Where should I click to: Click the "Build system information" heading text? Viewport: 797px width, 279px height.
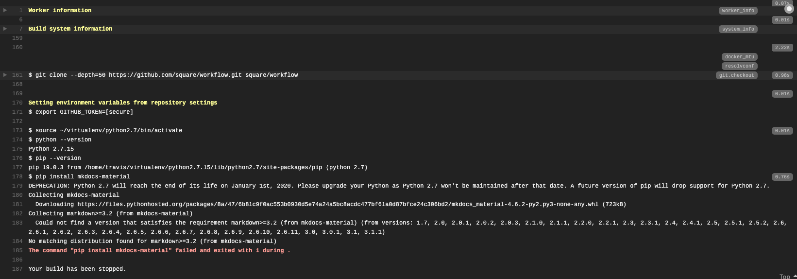click(x=70, y=29)
